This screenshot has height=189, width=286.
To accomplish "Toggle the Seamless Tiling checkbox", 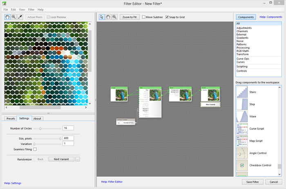I will [x=35, y=149].
